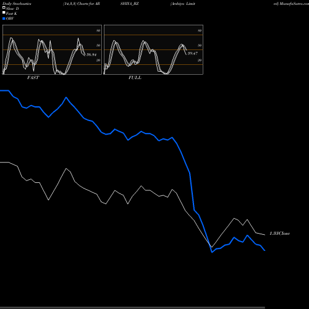Viewport: 309px width, 309px height.
Task: Click the 20 level label in FAST chart
Action: click(x=98, y=60)
